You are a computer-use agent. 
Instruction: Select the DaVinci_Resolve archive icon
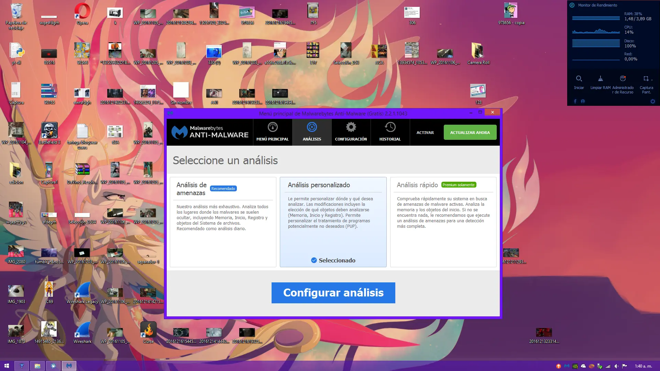pos(82,173)
